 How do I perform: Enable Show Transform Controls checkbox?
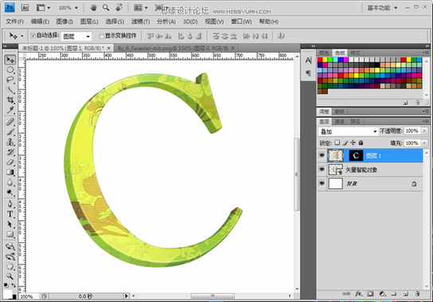(x=101, y=36)
